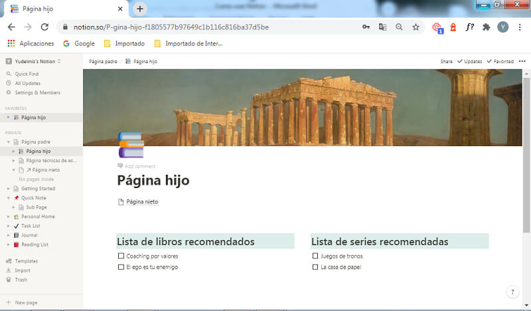Open a new browser tab

(140, 9)
